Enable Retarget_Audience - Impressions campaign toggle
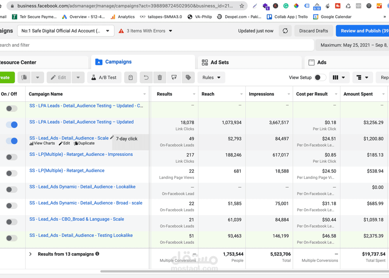389x278 pixels. (x=12, y=157)
